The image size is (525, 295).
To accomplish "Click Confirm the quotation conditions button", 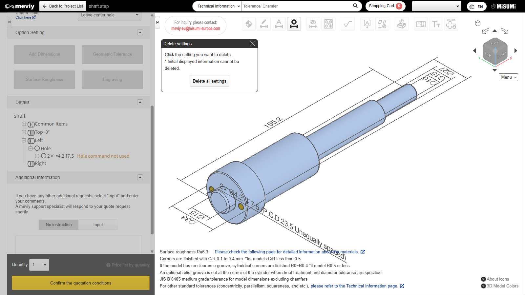I will point(81,283).
